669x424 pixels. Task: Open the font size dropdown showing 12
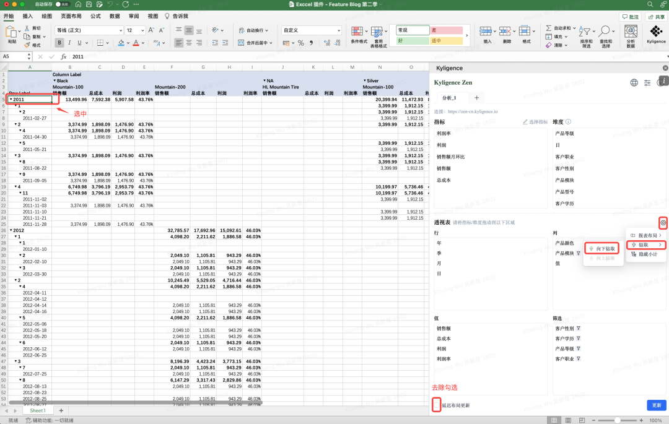[135, 30]
